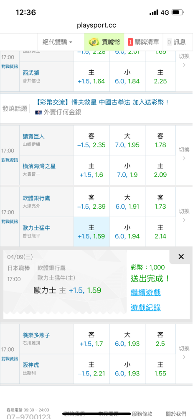Expand 切換 for 讀賣巨人 game

coord(184,154)
